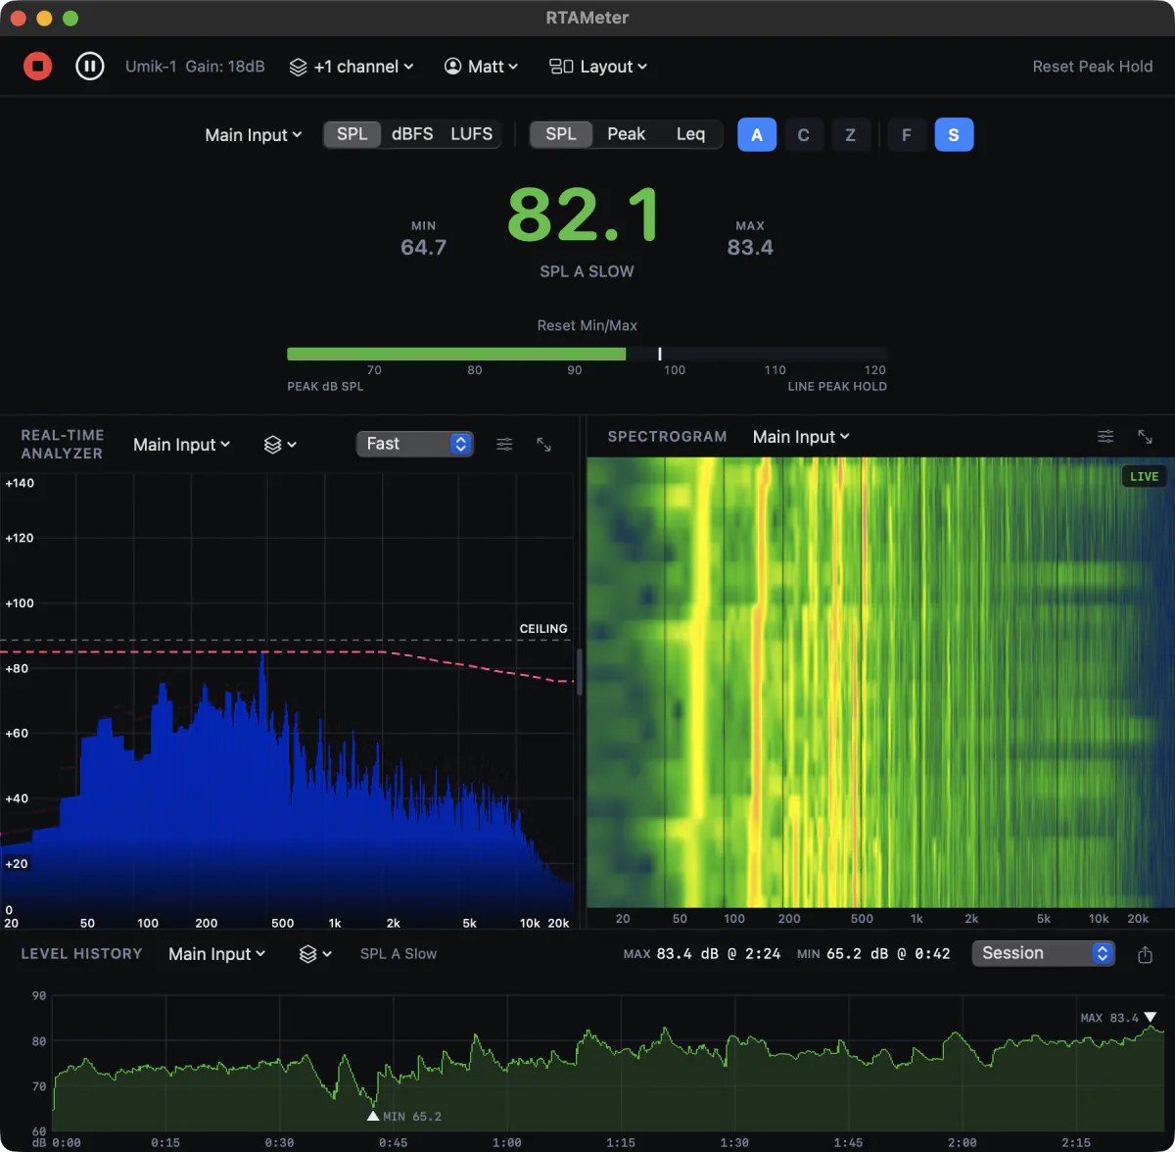Pause the measurement
This screenshot has width=1175, height=1152.
(x=90, y=67)
